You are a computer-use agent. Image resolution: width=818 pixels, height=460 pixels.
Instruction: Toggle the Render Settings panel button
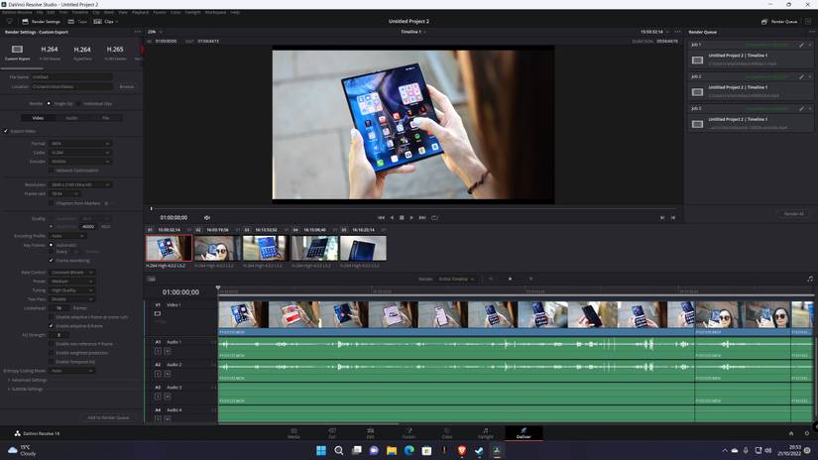41,22
